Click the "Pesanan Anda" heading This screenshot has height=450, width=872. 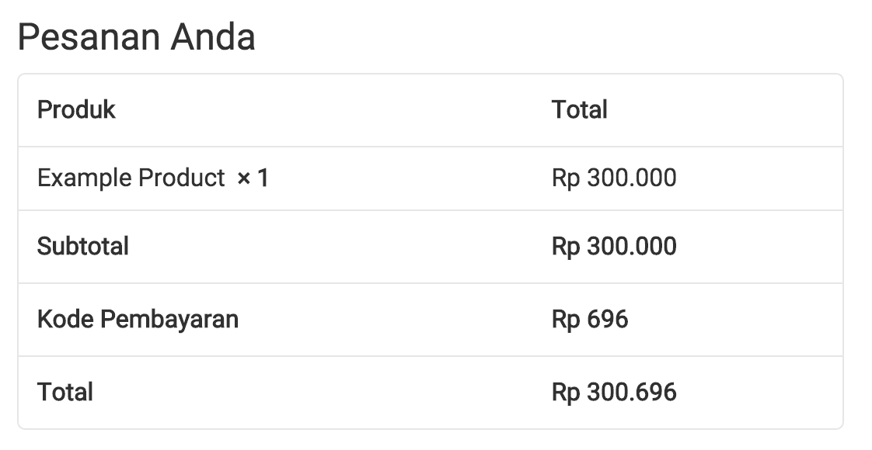pyautogui.click(x=137, y=37)
